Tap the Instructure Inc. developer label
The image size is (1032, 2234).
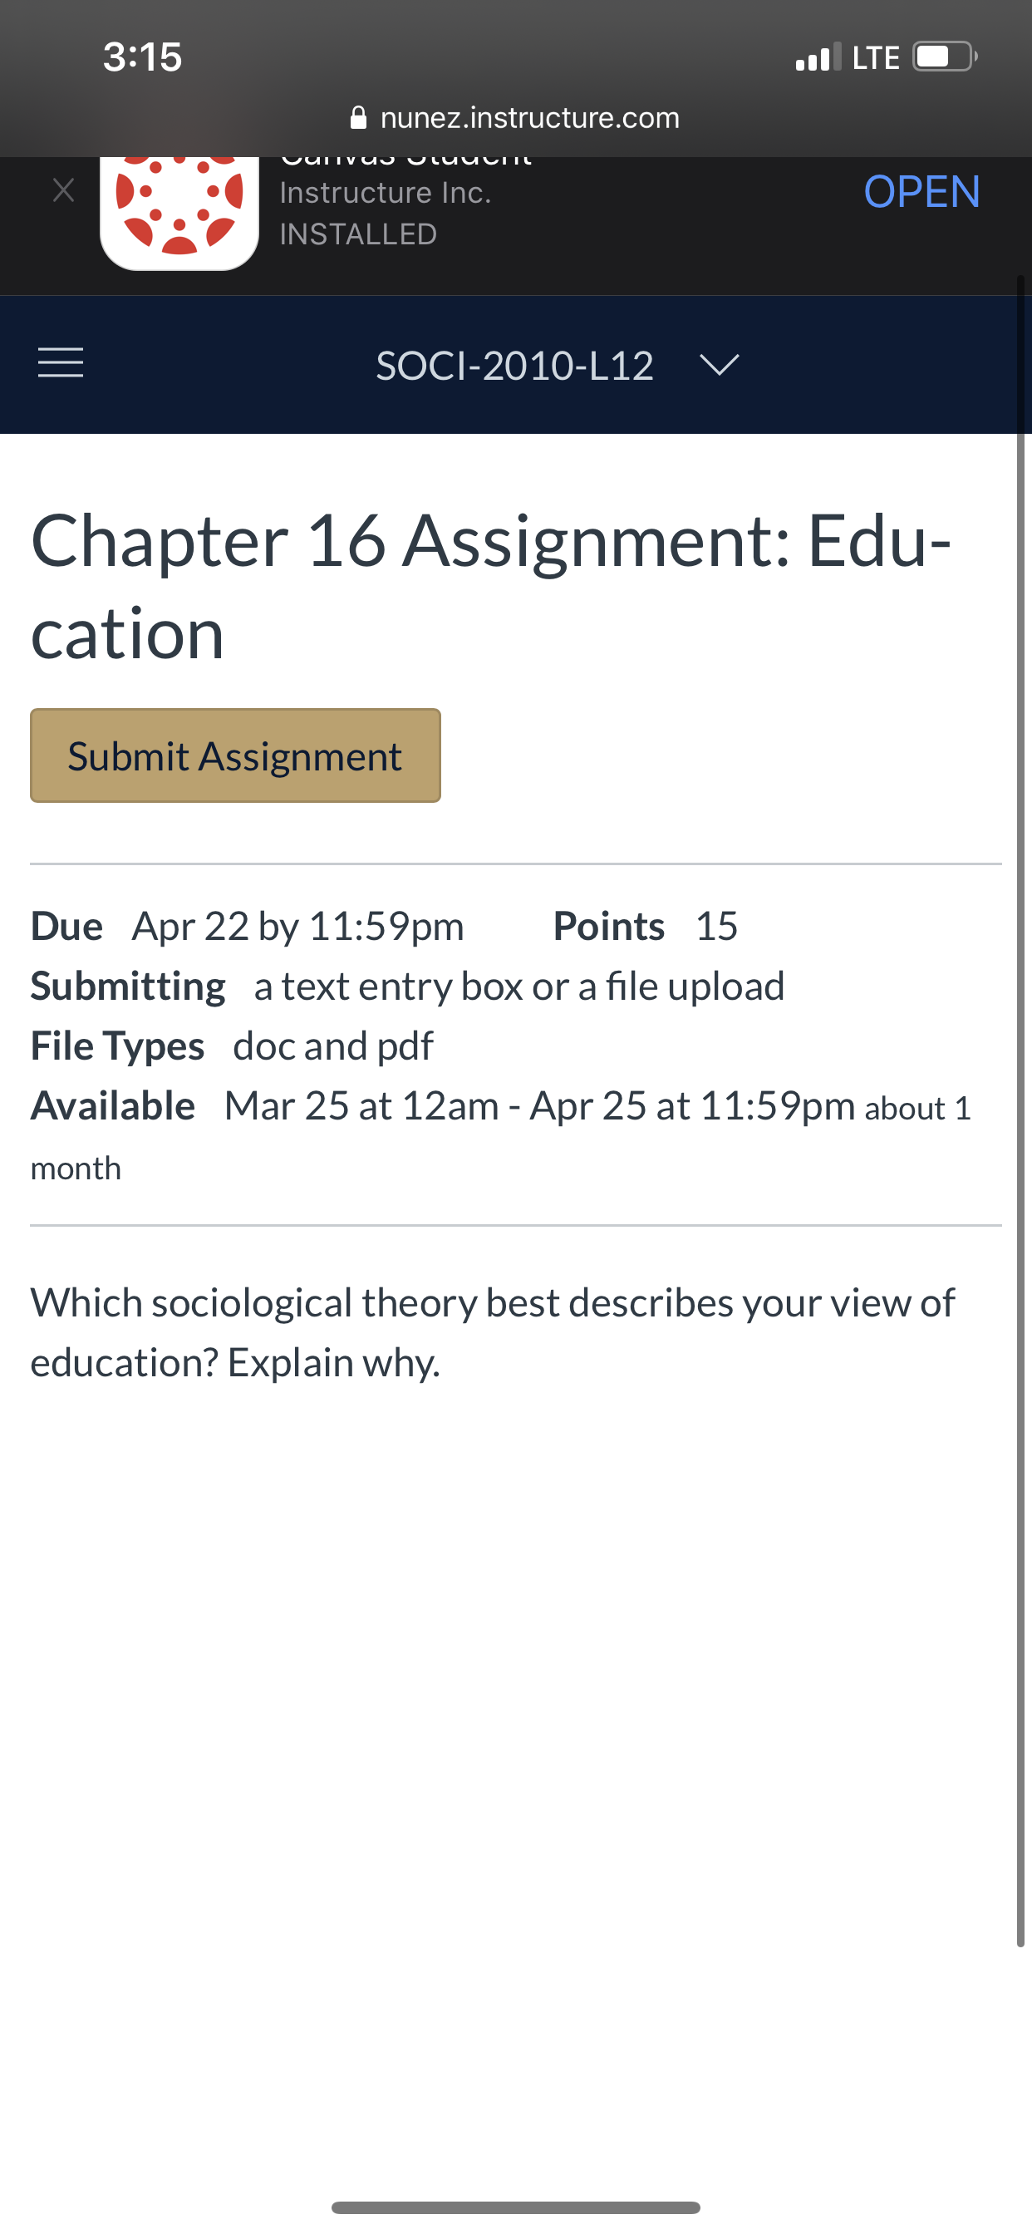385,193
